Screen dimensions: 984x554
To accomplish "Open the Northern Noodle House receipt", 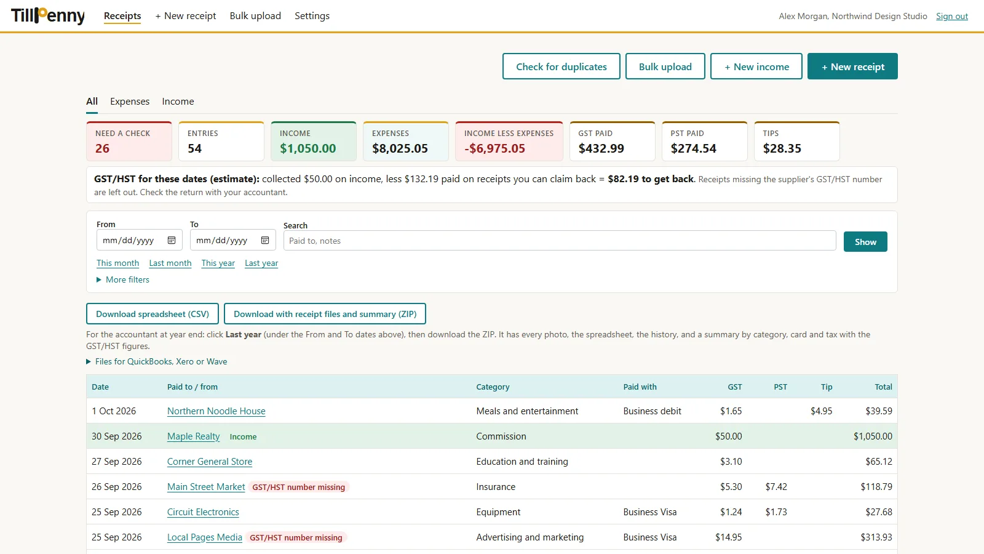I will tap(216, 411).
